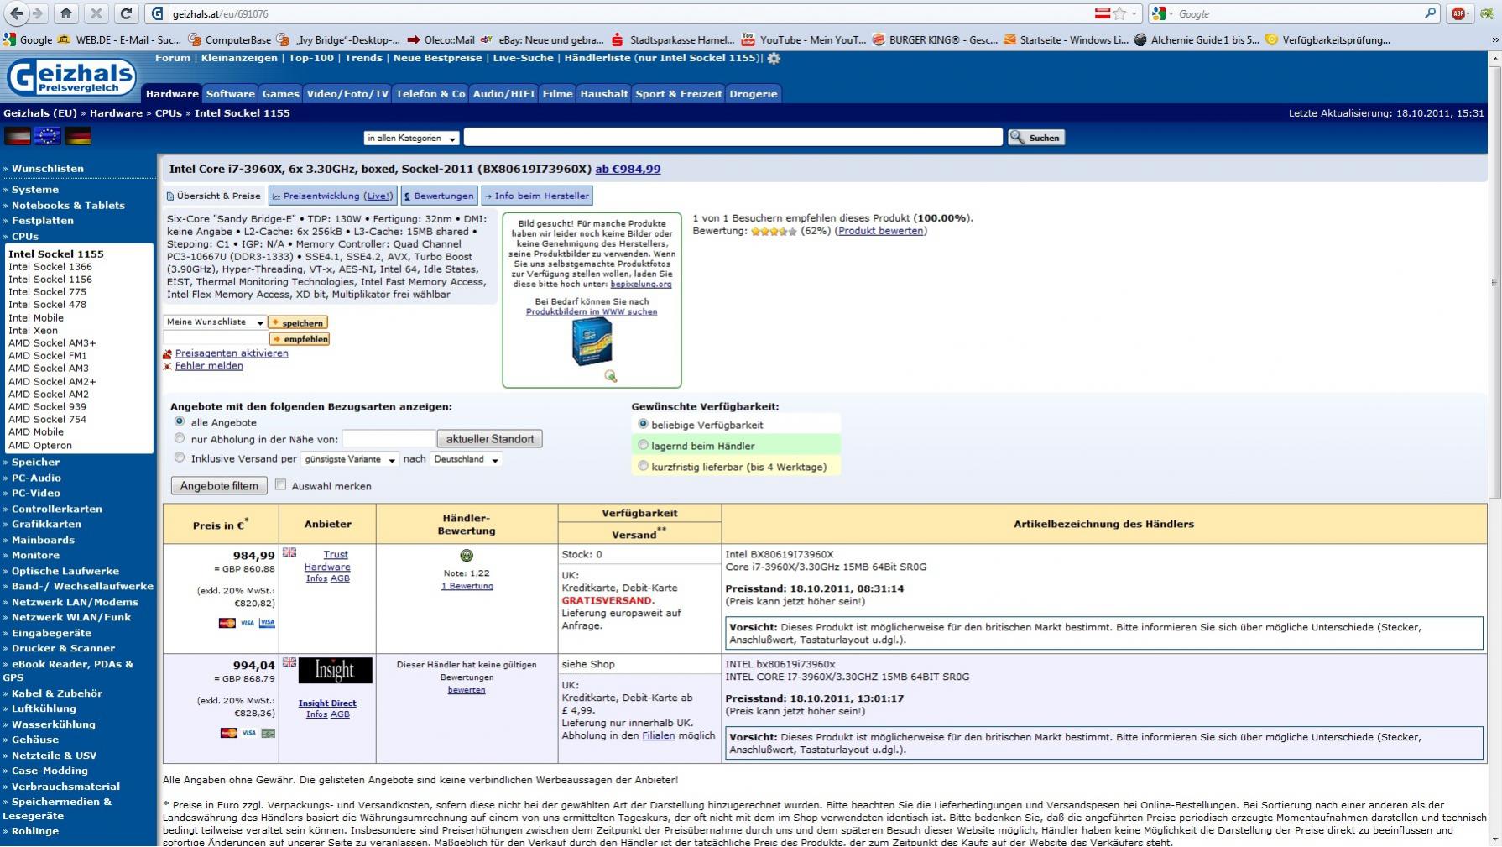Click the browser forward arrow button
The image size is (1502, 847).
coord(37,13)
